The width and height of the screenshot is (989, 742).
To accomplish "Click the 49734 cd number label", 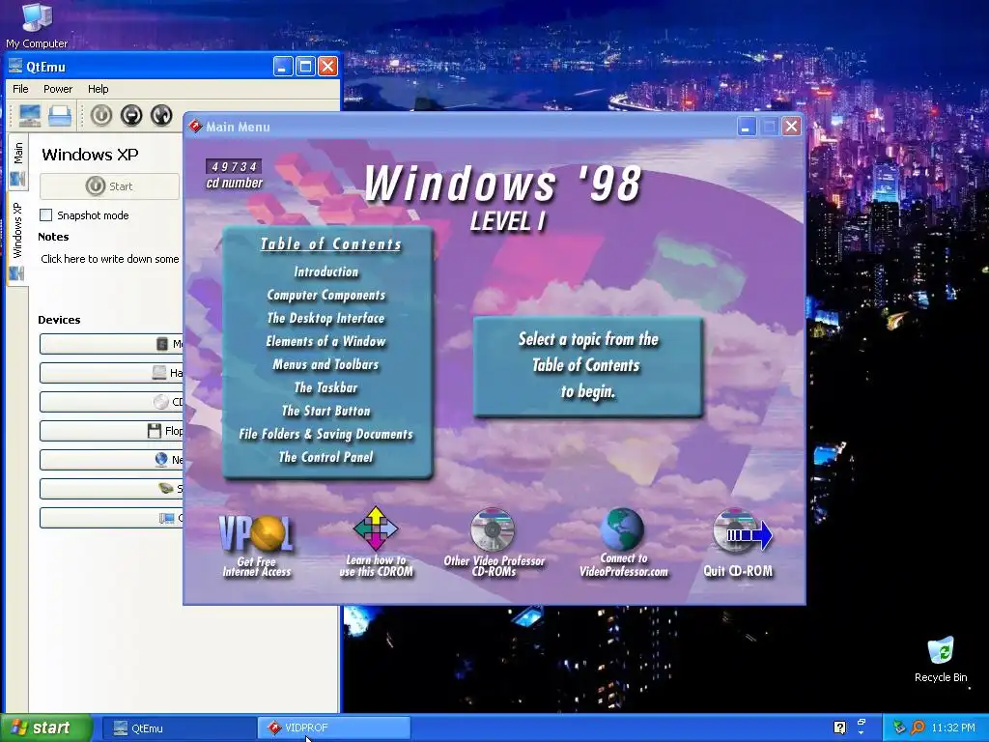I will click(x=234, y=174).
